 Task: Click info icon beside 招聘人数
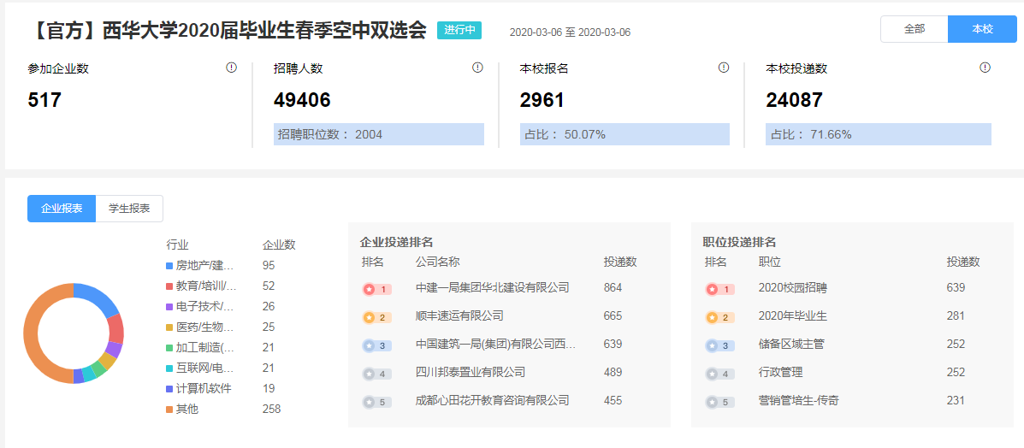pyautogui.click(x=477, y=68)
